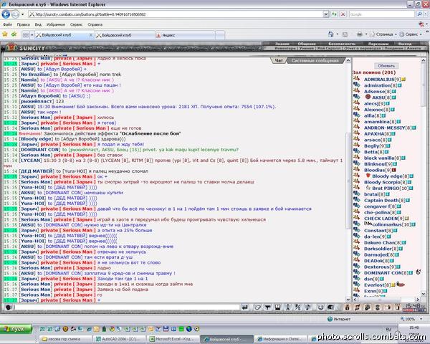Viewport: 430px width, 344px height.
Task: Expand the Сервис tools dropdown in toolbar
Action: click(421, 34)
